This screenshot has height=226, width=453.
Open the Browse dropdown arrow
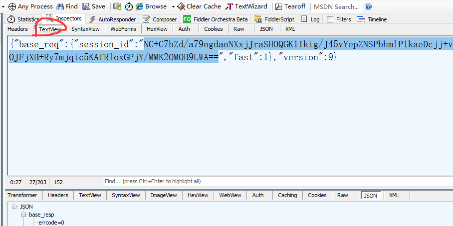[x=173, y=6]
